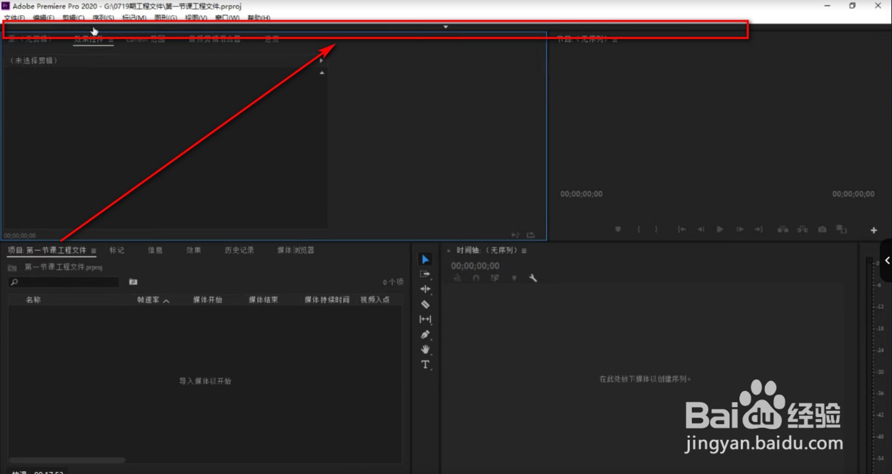Viewport: 892px width, 474px height.
Task: Switch to the 信息 tab
Action: (x=156, y=250)
